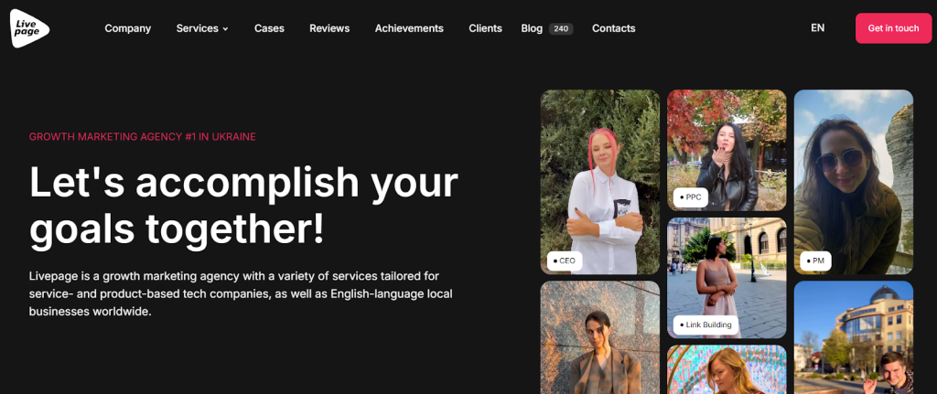Click the Link Building label tag

[705, 325]
